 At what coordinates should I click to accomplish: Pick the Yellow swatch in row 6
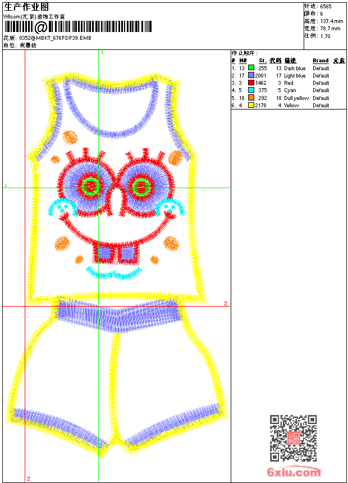[x=251, y=106]
